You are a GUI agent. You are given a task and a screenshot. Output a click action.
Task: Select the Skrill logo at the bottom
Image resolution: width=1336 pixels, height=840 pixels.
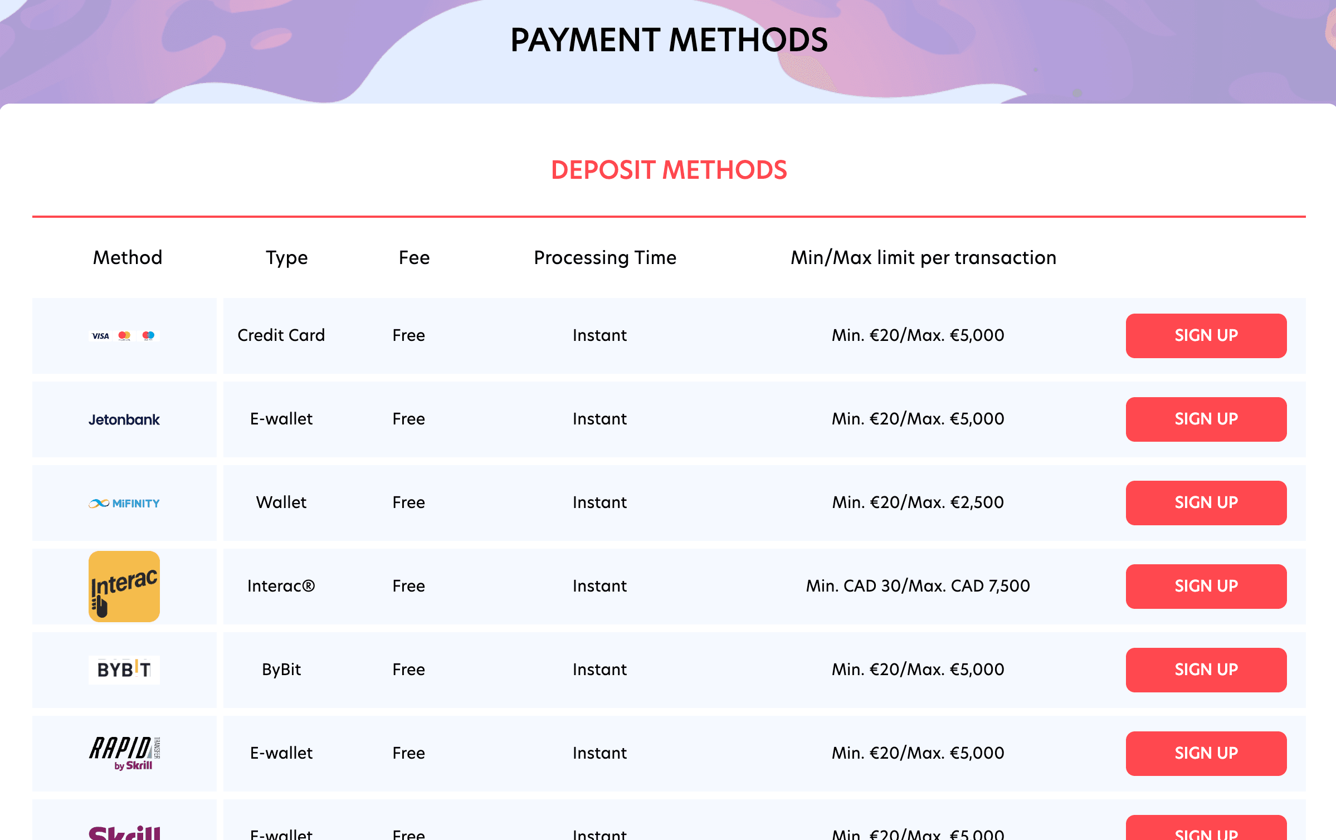(x=124, y=832)
